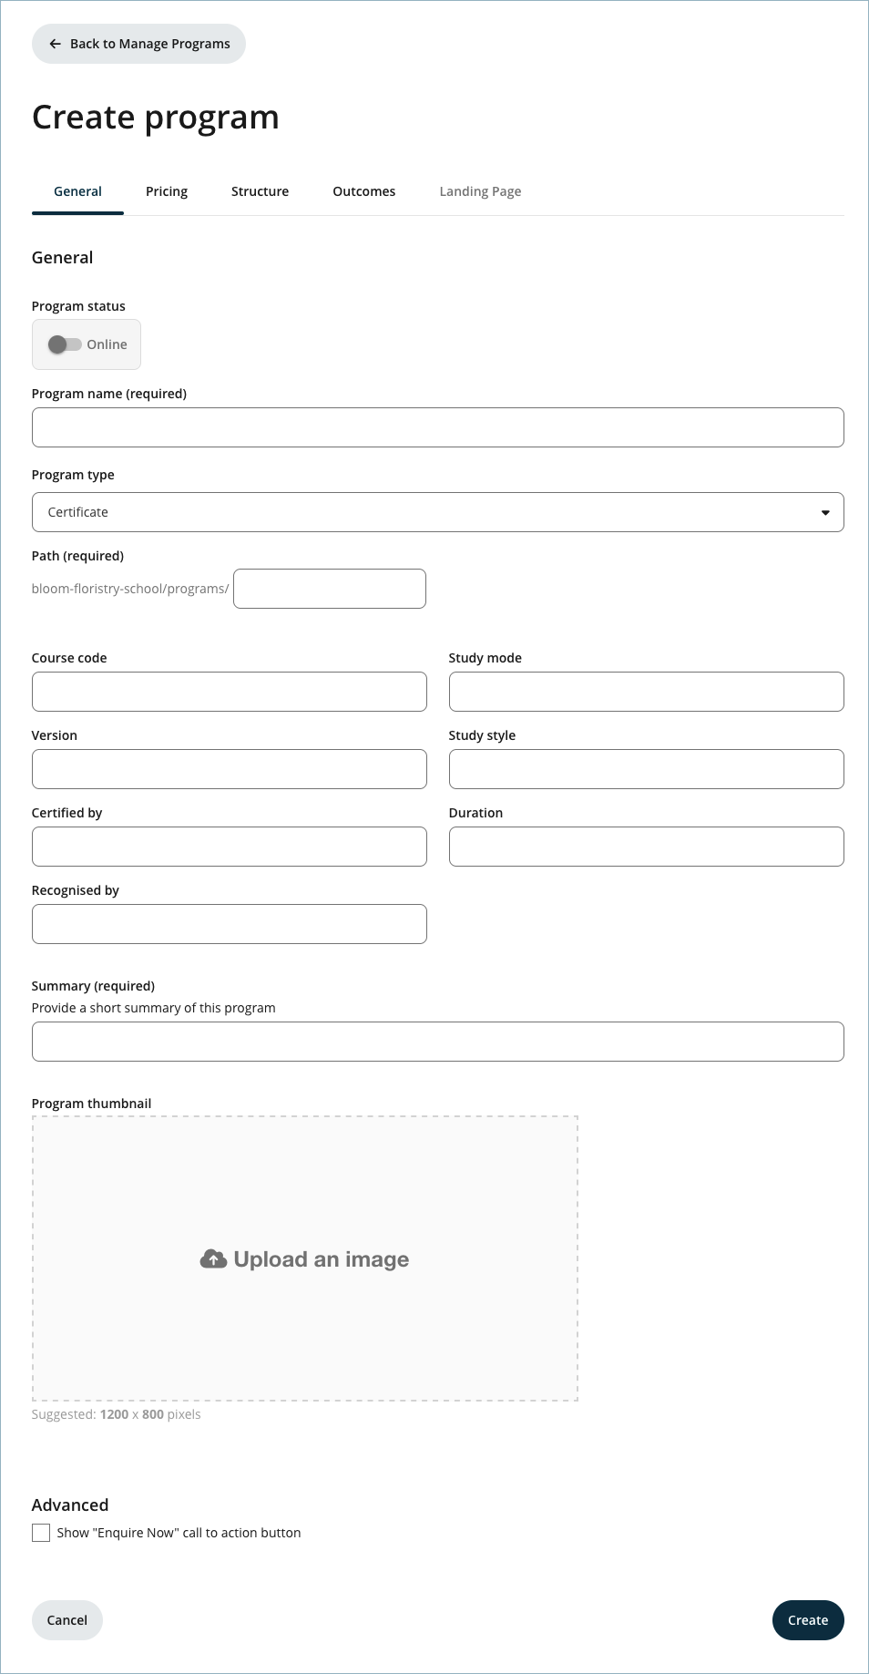
Task: Select the Study mode text field
Action: coord(646,692)
